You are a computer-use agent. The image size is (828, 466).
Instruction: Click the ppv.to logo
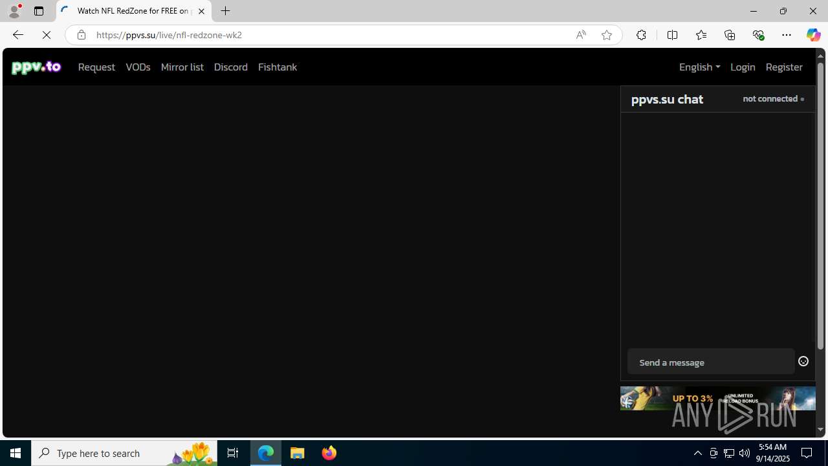[x=36, y=67]
